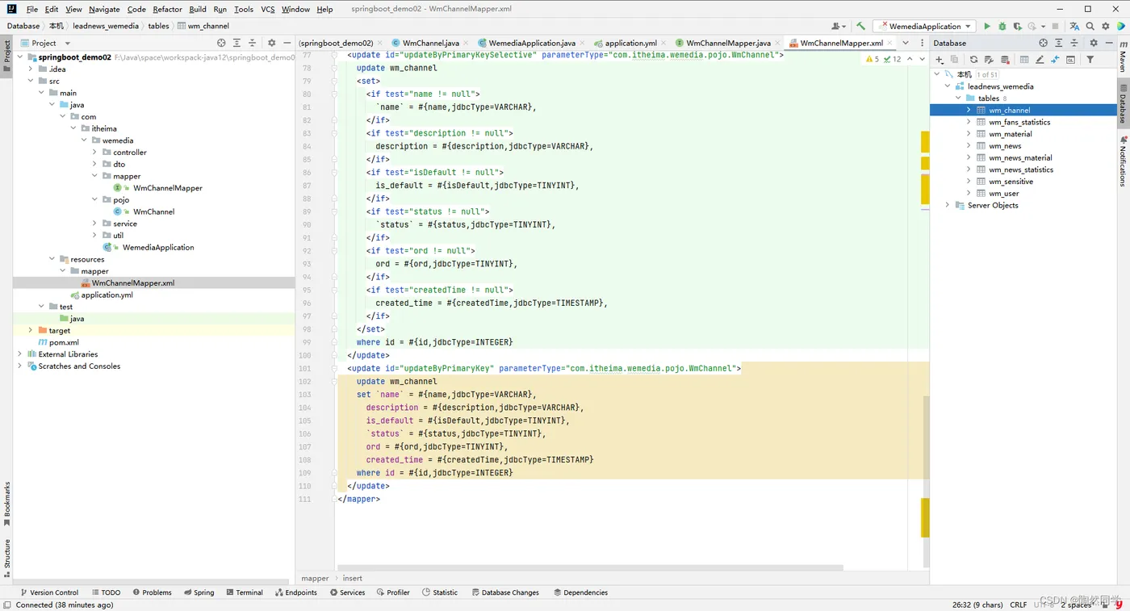Viewport: 1130px width, 611px height.
Task: Open Database Changes tool window
Action: tap(505, 592)
